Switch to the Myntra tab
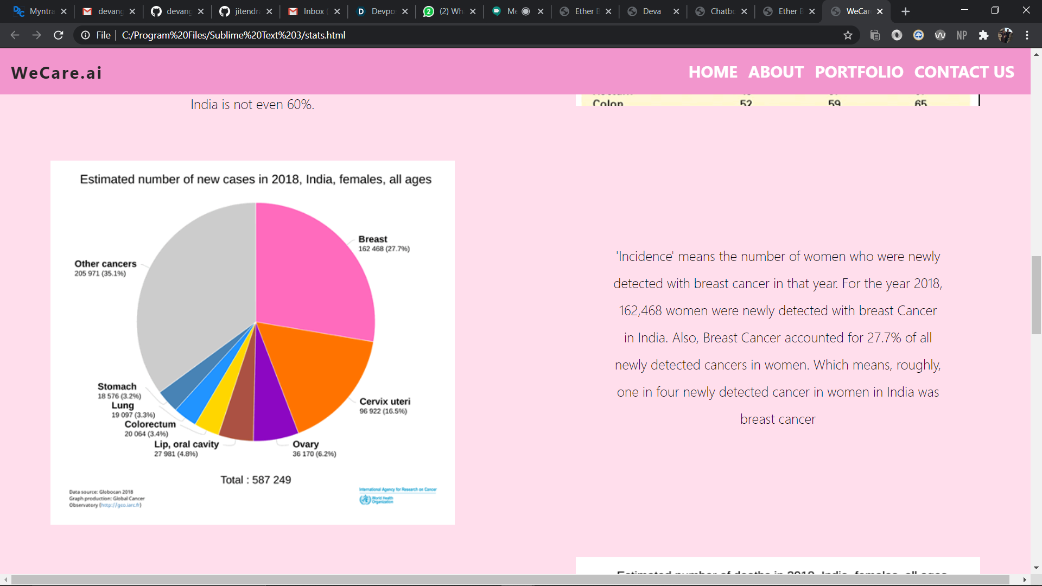This screenshot has width=1042, height=586. point(38,11)
